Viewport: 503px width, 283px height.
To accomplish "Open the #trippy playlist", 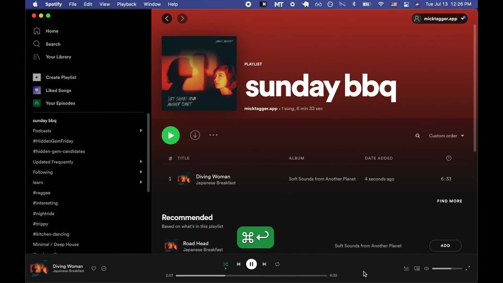I will [x=40, y=224].
